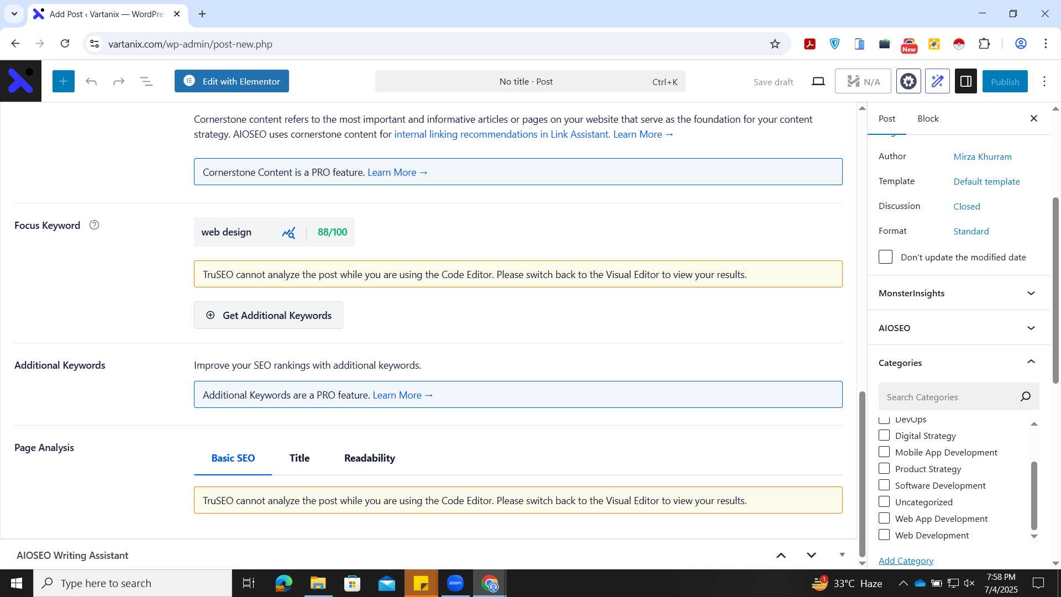Viewport: 1061px width, 597px height.
Task: Check the Web App Development category
Action: click(884, 519)
